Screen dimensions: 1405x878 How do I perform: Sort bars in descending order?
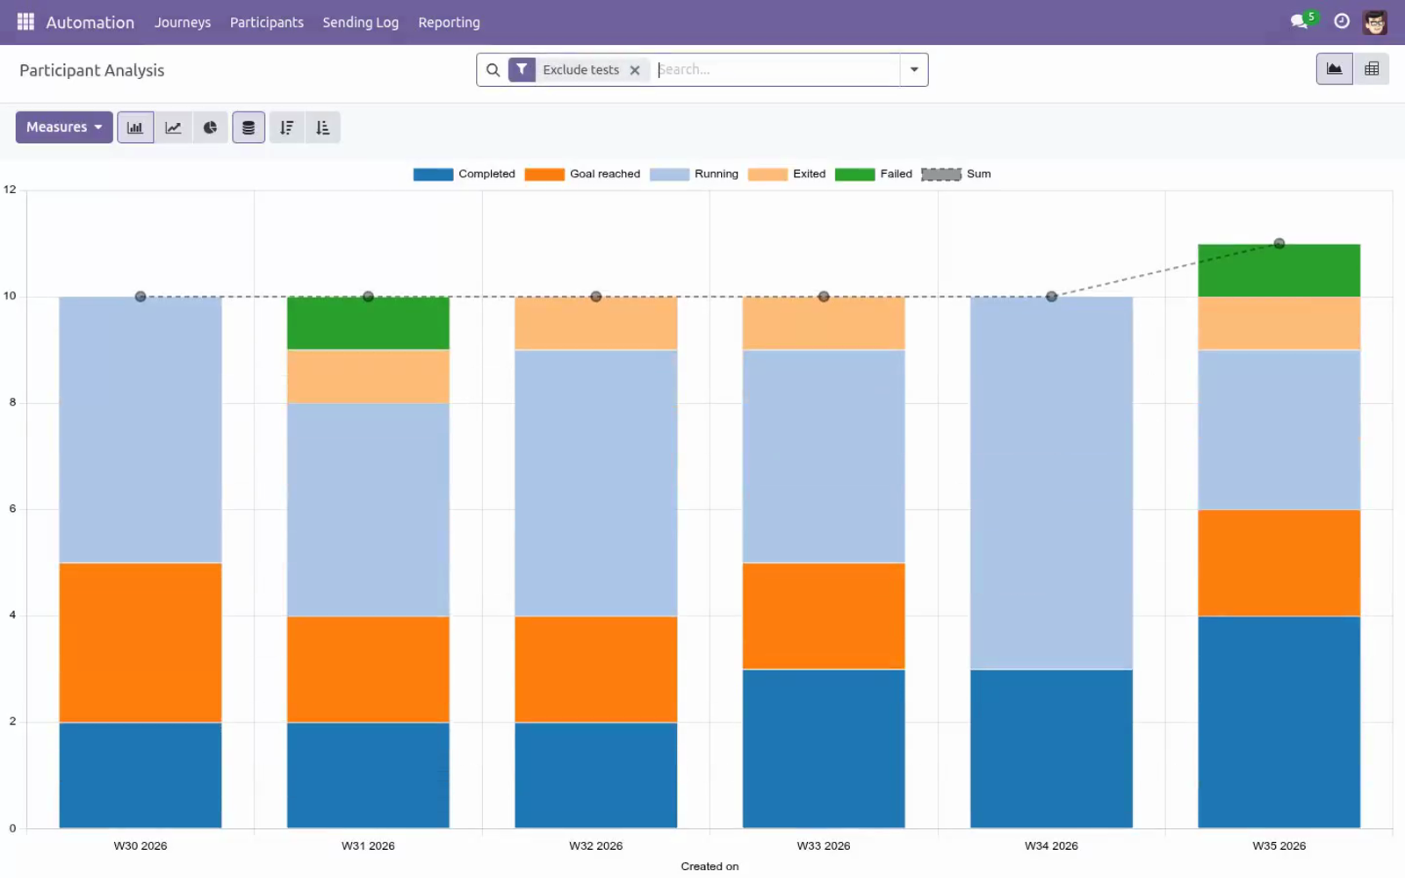(x=286, y=127)
